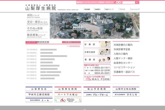
Task: Open the topics list link below pink button
Action: coord(73,46)
